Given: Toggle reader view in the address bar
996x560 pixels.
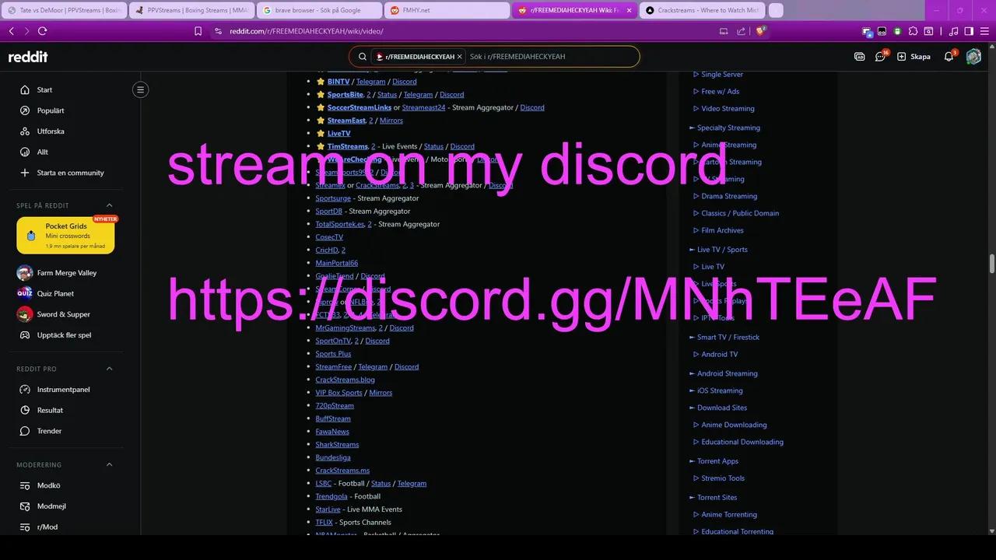Looking at the screenshot, I should point(723,31).
